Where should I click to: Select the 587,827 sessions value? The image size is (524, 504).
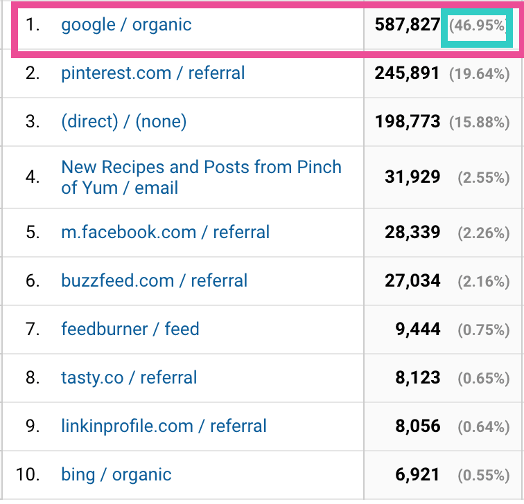click(x=408, y=25)
